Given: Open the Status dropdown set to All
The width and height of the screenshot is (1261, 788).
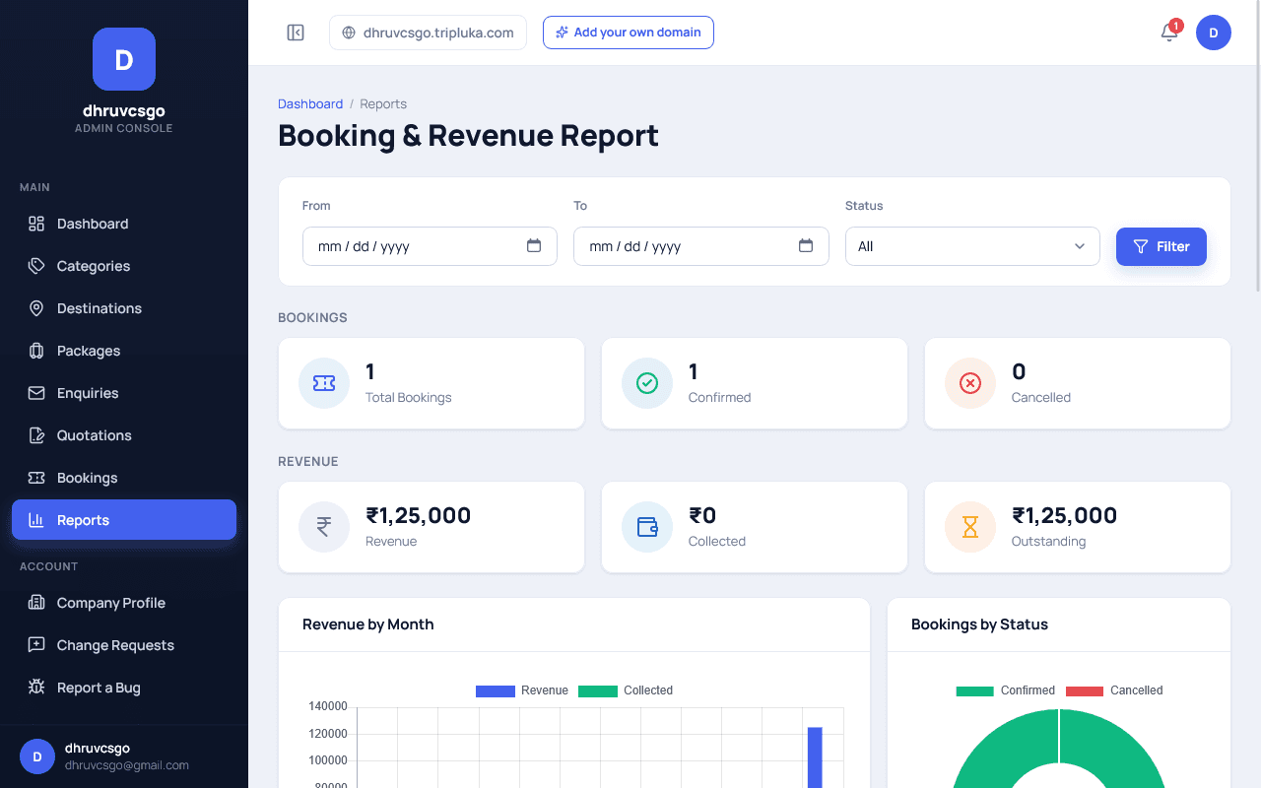Looking at the screenshot, I should [x=972, y=246].
